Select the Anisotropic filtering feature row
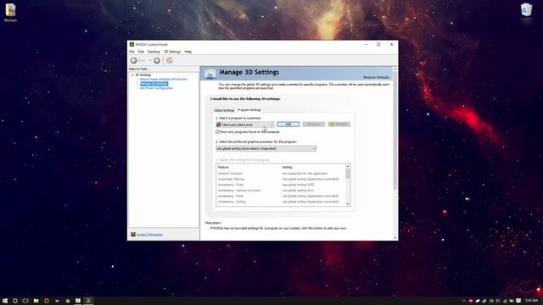 [x=281, y=179]
